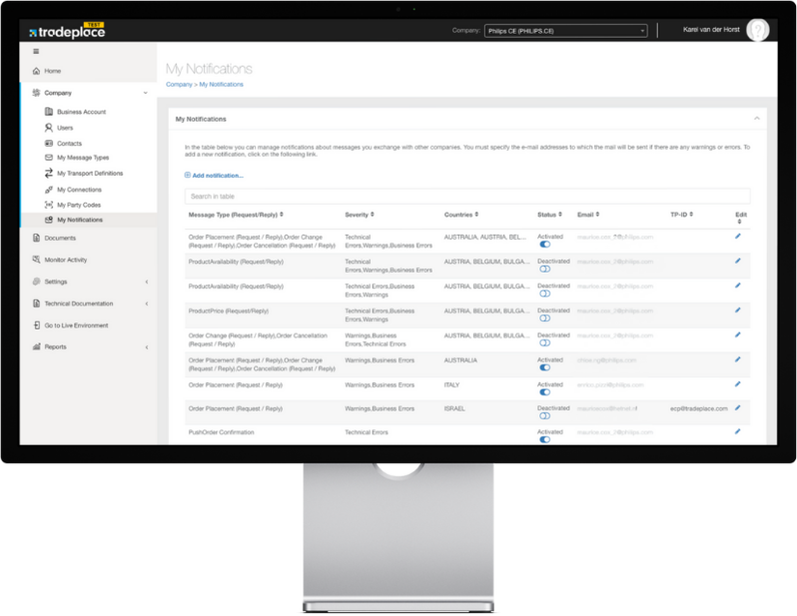Click the hamburger menu icon
This screenshot has width=797, height=616.
[37, 51]
